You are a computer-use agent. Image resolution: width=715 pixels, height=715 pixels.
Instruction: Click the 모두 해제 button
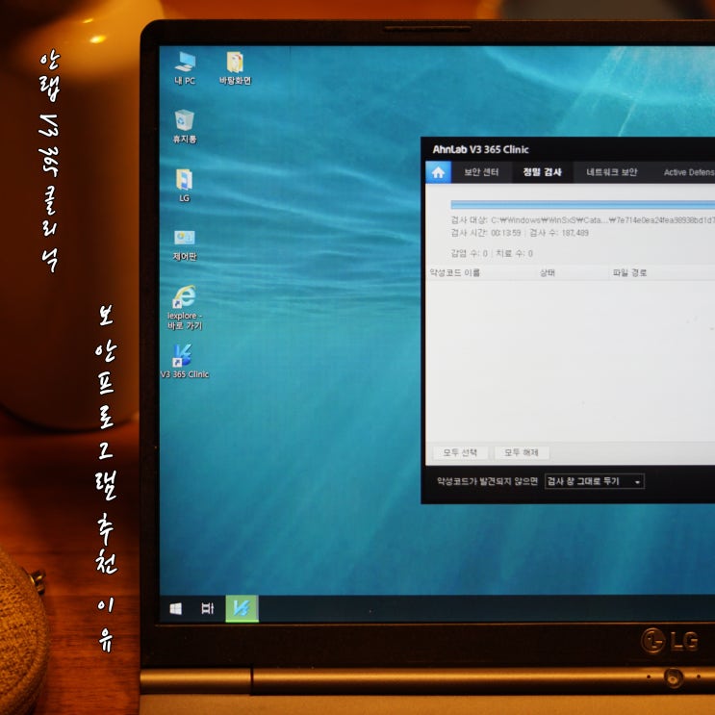click(x=522, y=452)
